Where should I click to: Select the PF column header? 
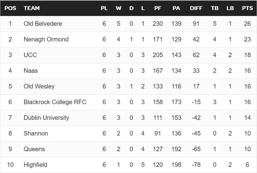coord(158,8)
